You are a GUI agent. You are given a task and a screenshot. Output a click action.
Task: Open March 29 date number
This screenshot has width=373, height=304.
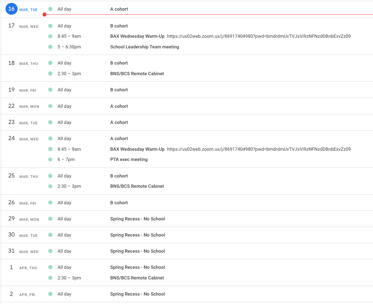(11, 219)
